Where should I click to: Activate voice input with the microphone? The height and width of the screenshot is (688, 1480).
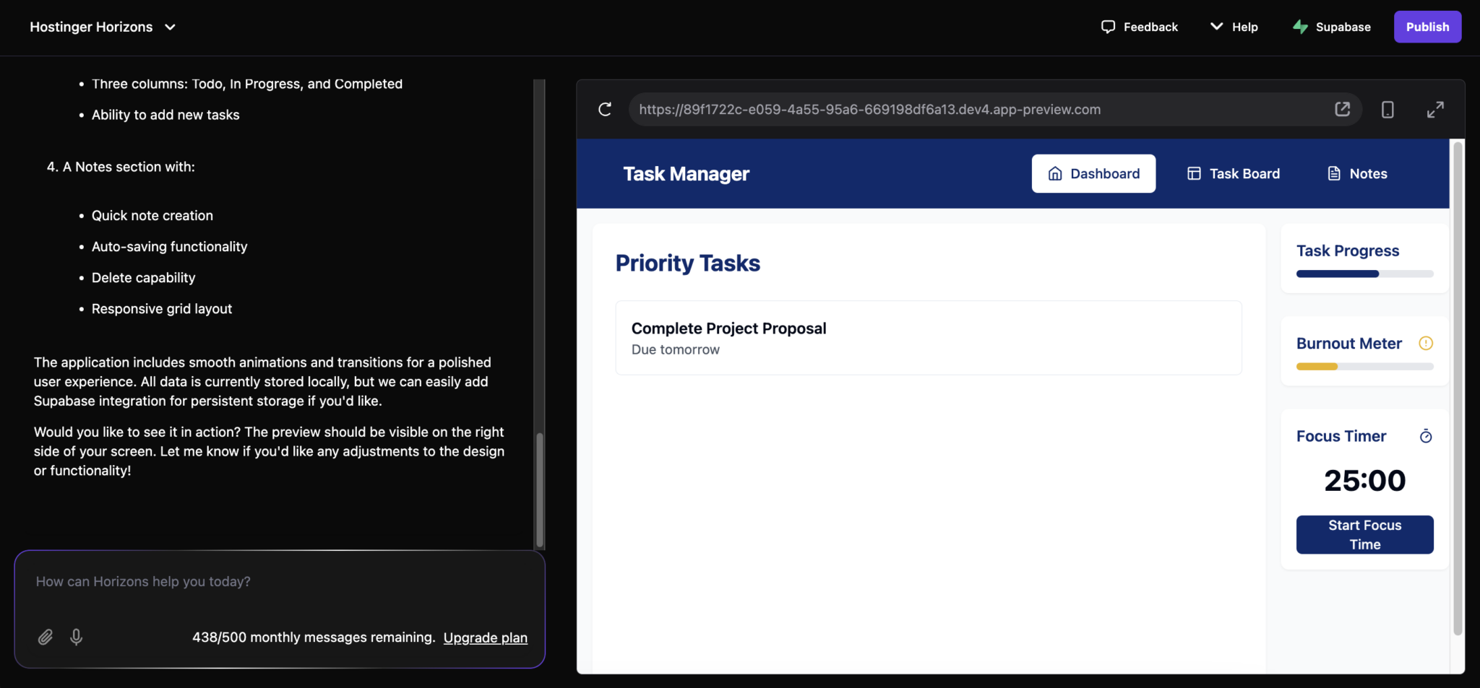[76, 637]
